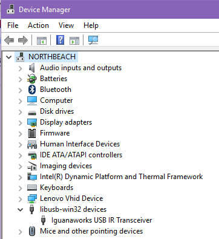219x239 pixels.
Task: Expand Audio inputs and outputs
Action: [20, 68]
